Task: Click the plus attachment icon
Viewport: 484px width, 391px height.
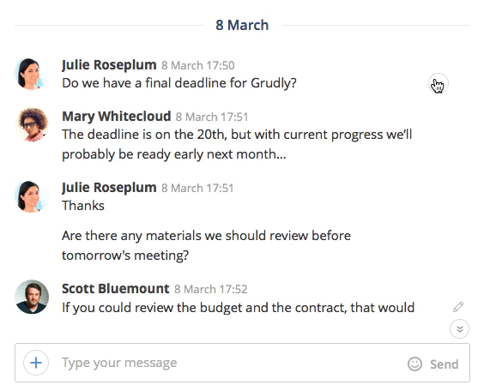Action: [36, 363]
